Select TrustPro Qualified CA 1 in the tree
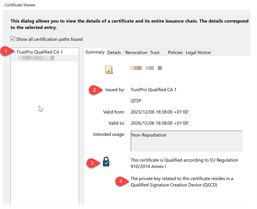 (x=39, y=52)
